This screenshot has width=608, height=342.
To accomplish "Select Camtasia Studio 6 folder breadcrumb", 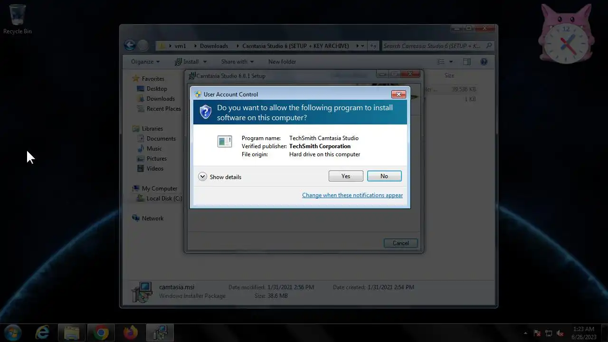I will [x=295, y=46].
